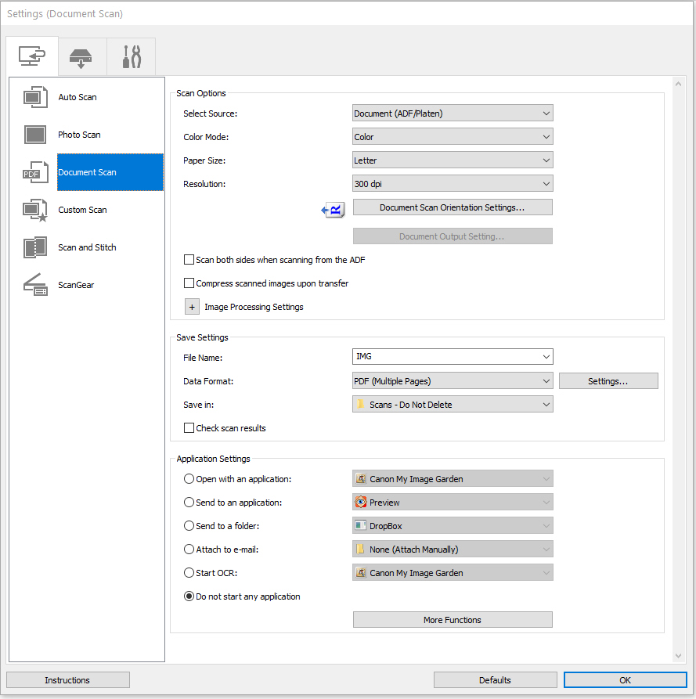Open the Data Format dropdown
This screenshot has height=699, width=696.
453,381
